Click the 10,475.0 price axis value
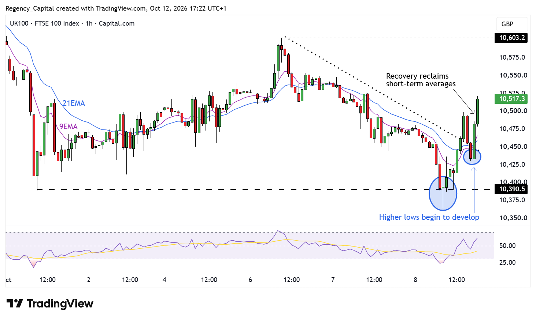 [x=512, y=129]
